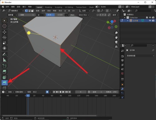Open the 渲染 Render menu
Viewport: 156px width, 120px height.
(x=18, y=7)
